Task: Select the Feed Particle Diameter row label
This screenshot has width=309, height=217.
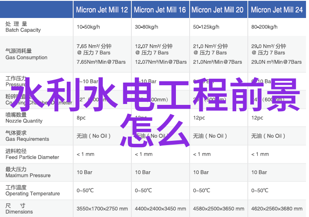Action: (32, 154)
